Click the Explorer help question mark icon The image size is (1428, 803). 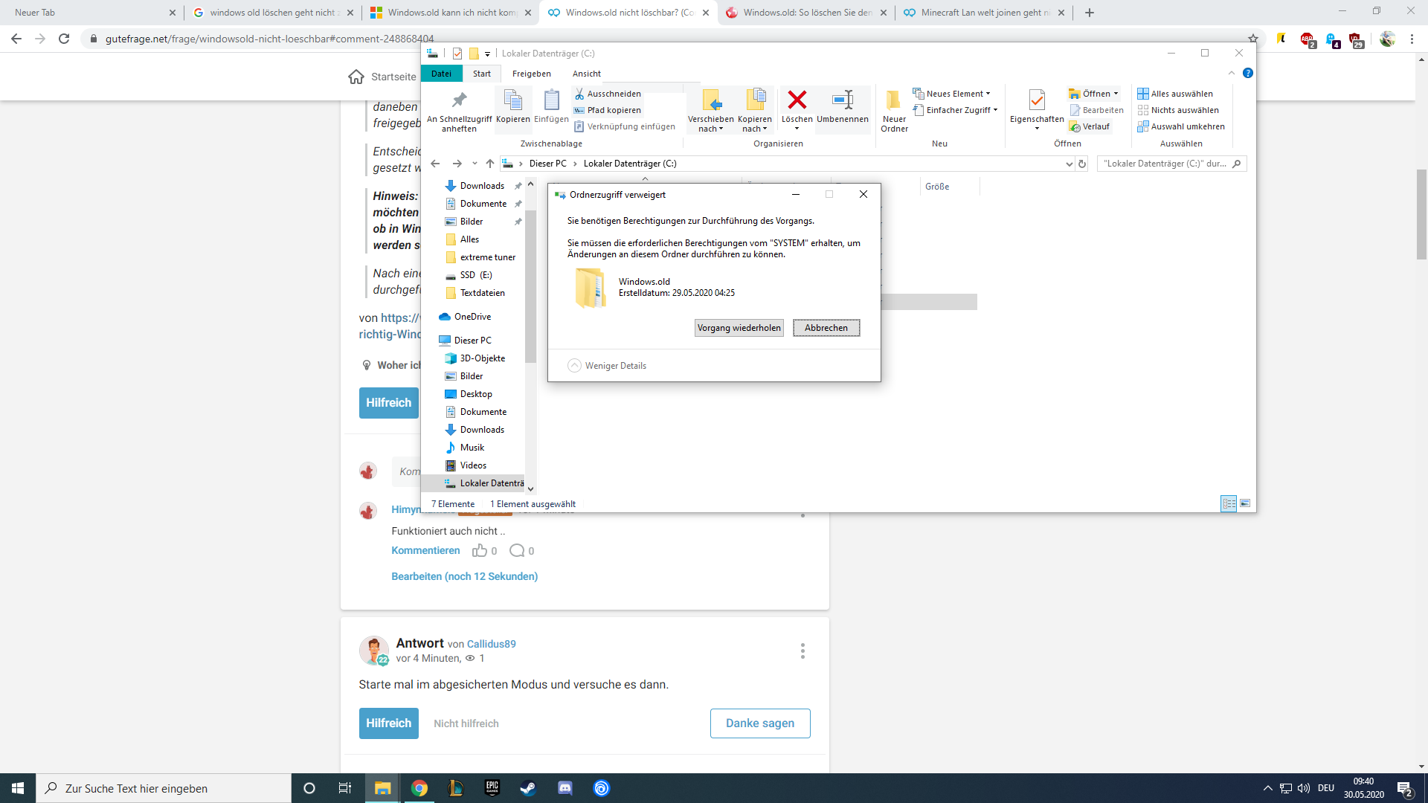(1248, 73)
